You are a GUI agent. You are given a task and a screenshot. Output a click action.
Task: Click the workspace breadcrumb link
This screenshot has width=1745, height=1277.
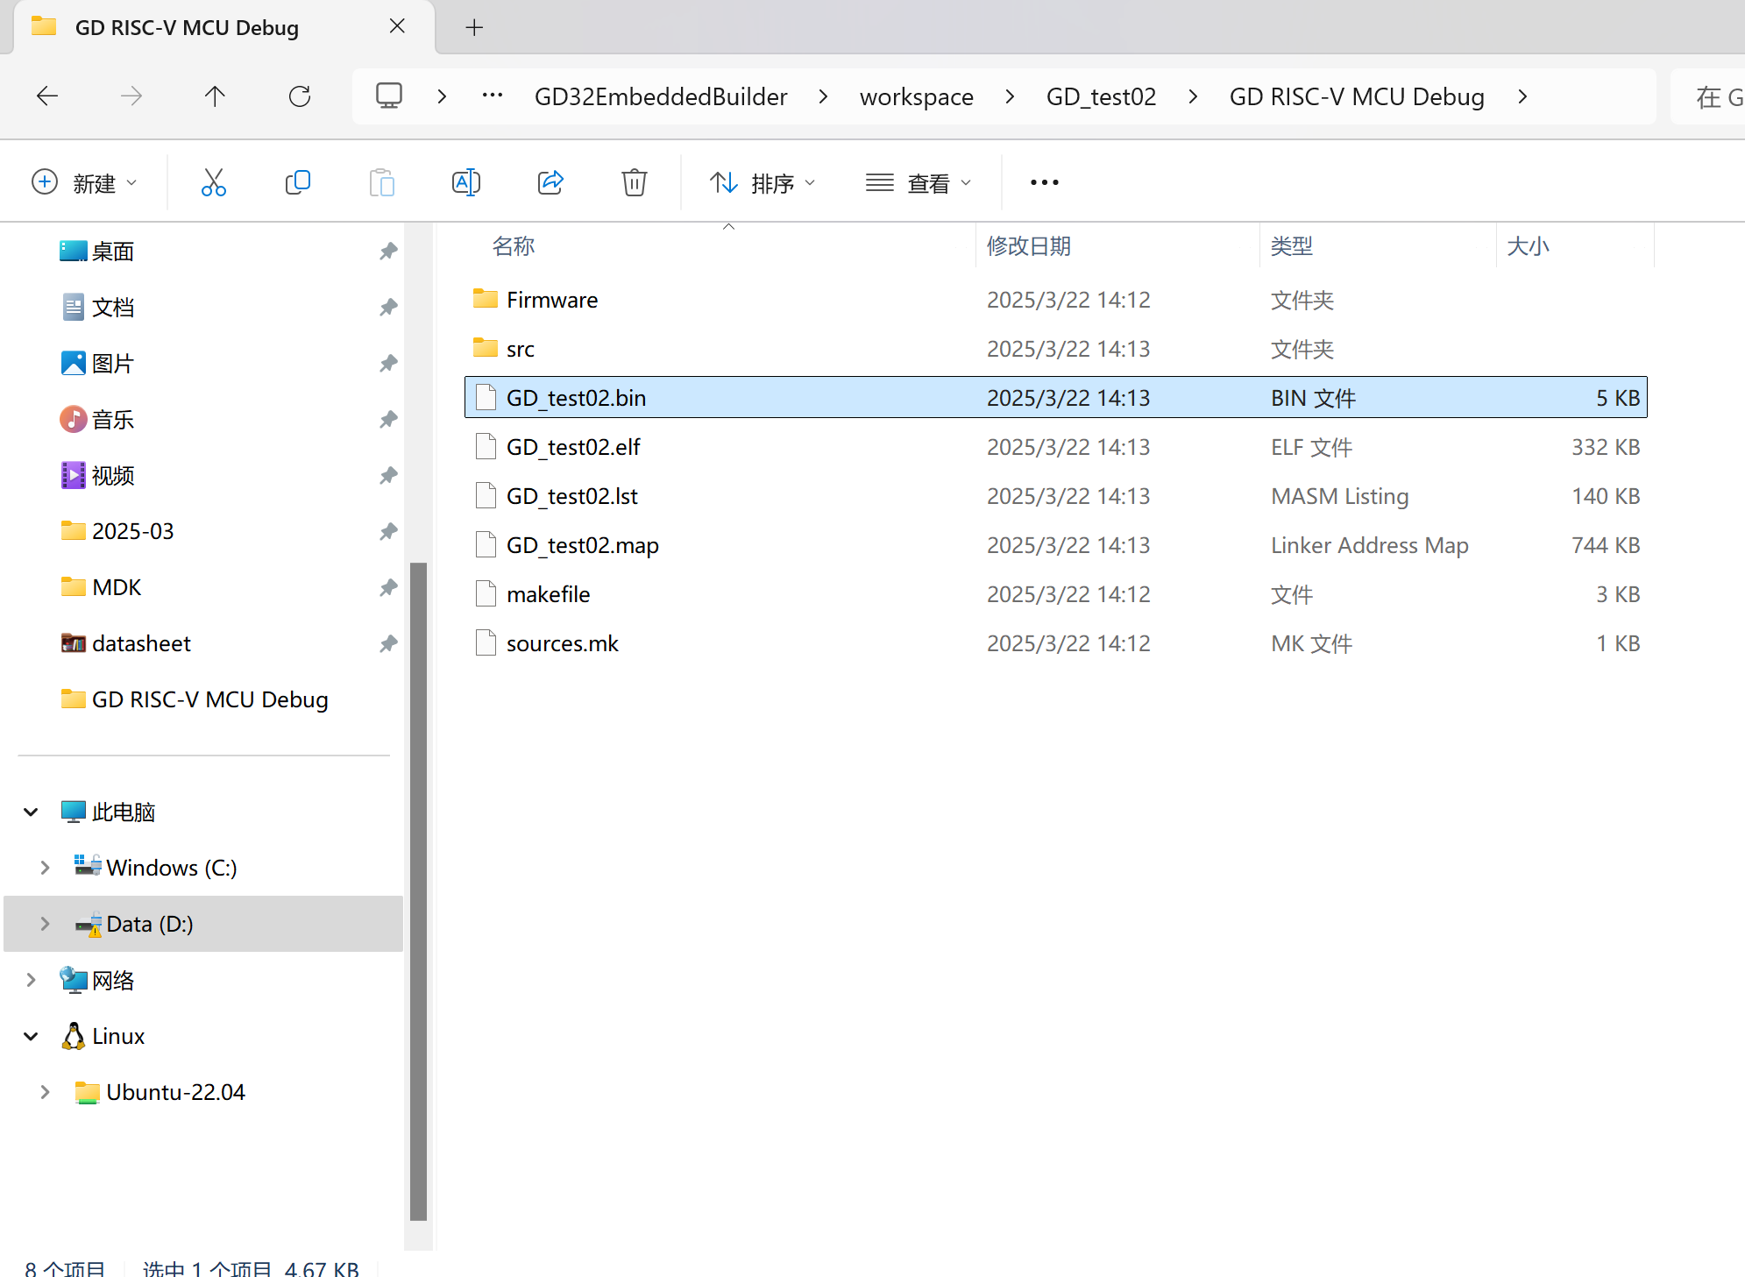pyautogui.click(x=916, y=96)
